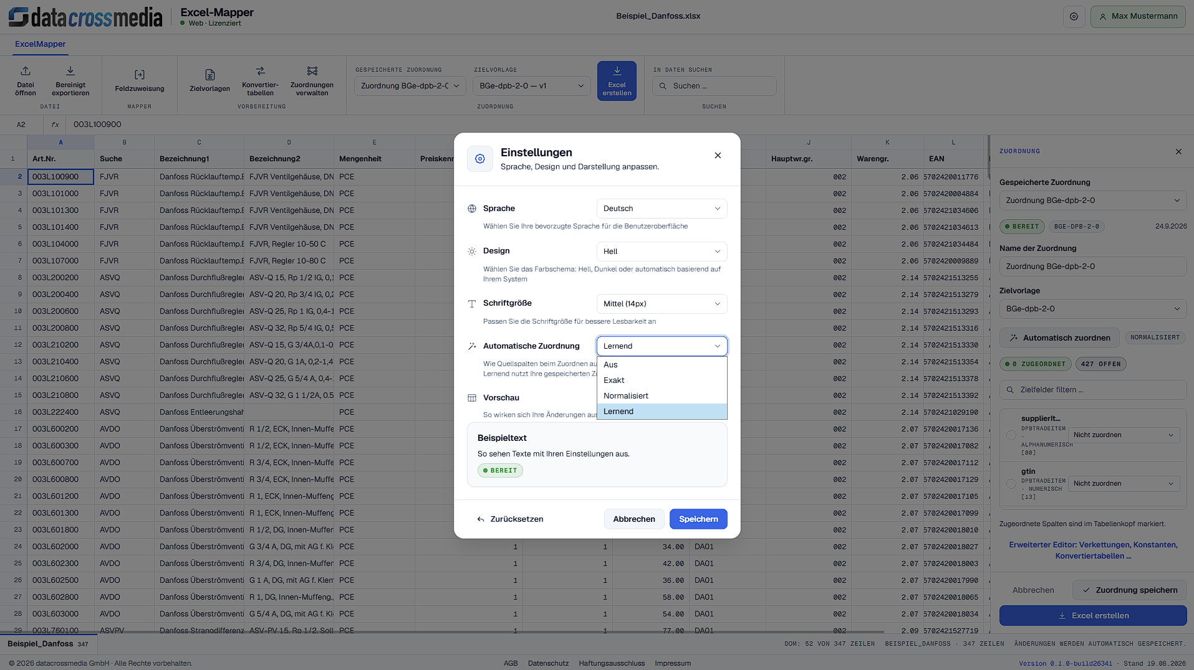Image resolution: width=1194 pixels, height=670 pixels.
Task: Select the radio circle beside gtin
Action: point(1011,484)
